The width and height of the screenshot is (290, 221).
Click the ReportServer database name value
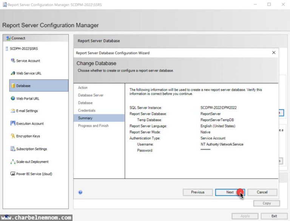[x=210, y=114]
